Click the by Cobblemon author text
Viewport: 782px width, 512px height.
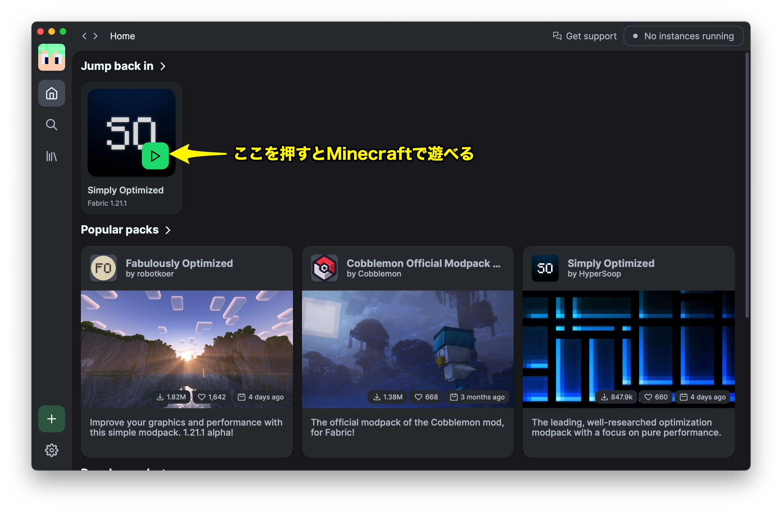point(374,274)
